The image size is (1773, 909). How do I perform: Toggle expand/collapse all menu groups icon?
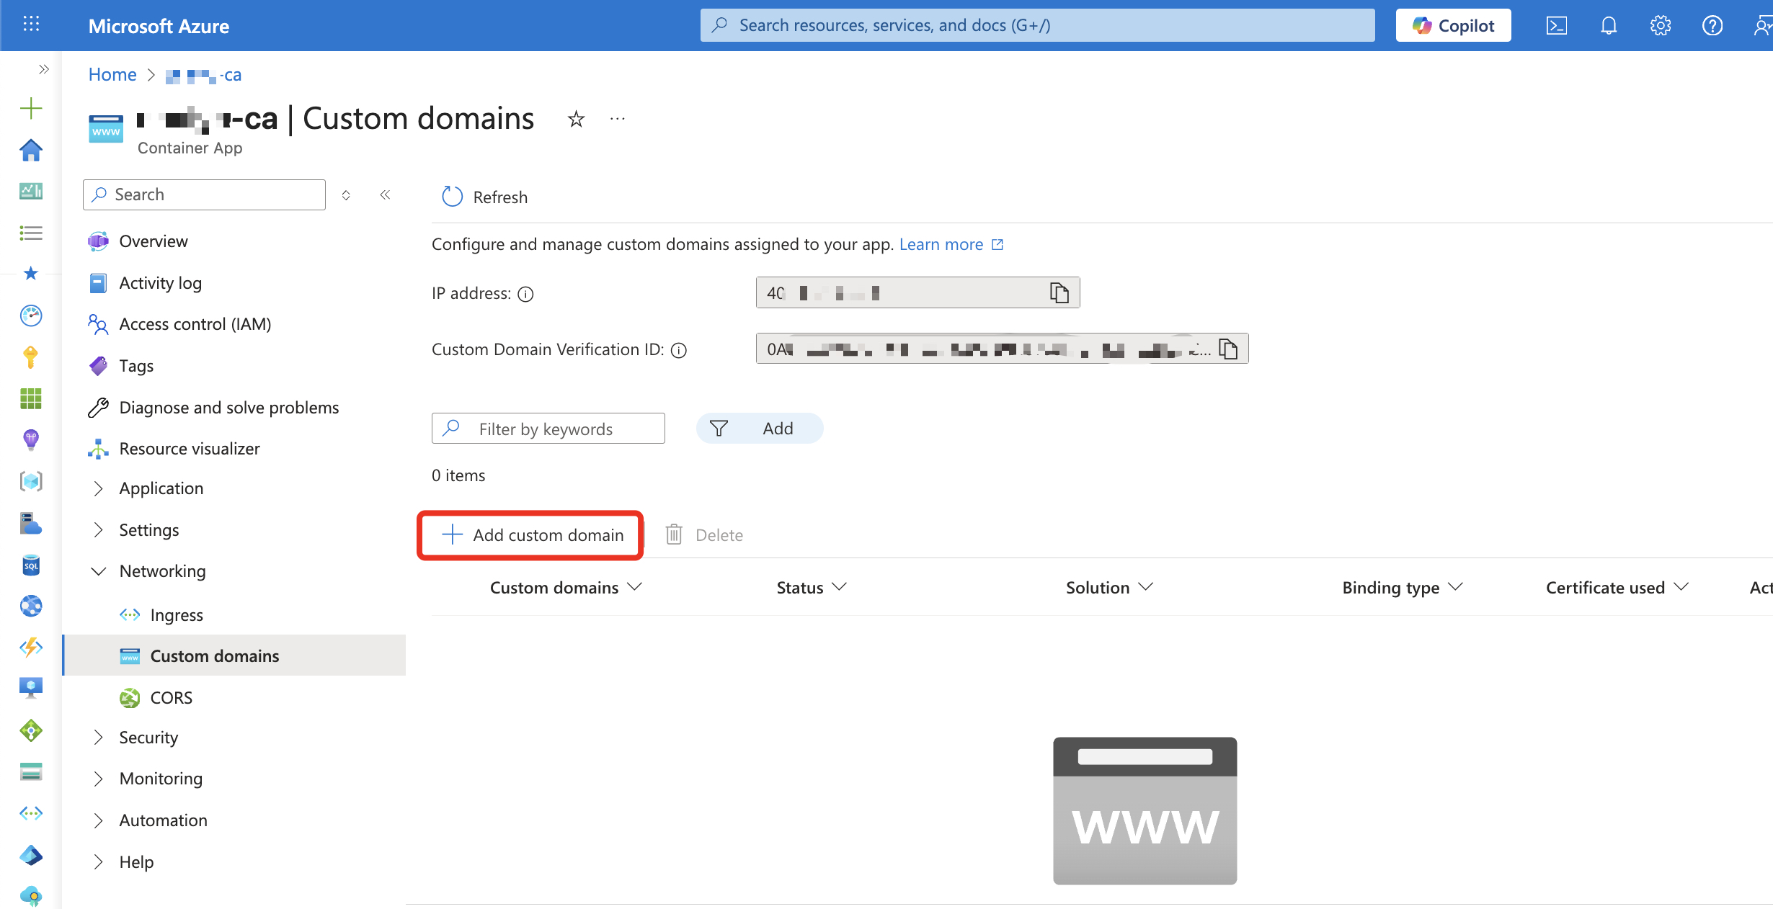click(x=346, y=195)
